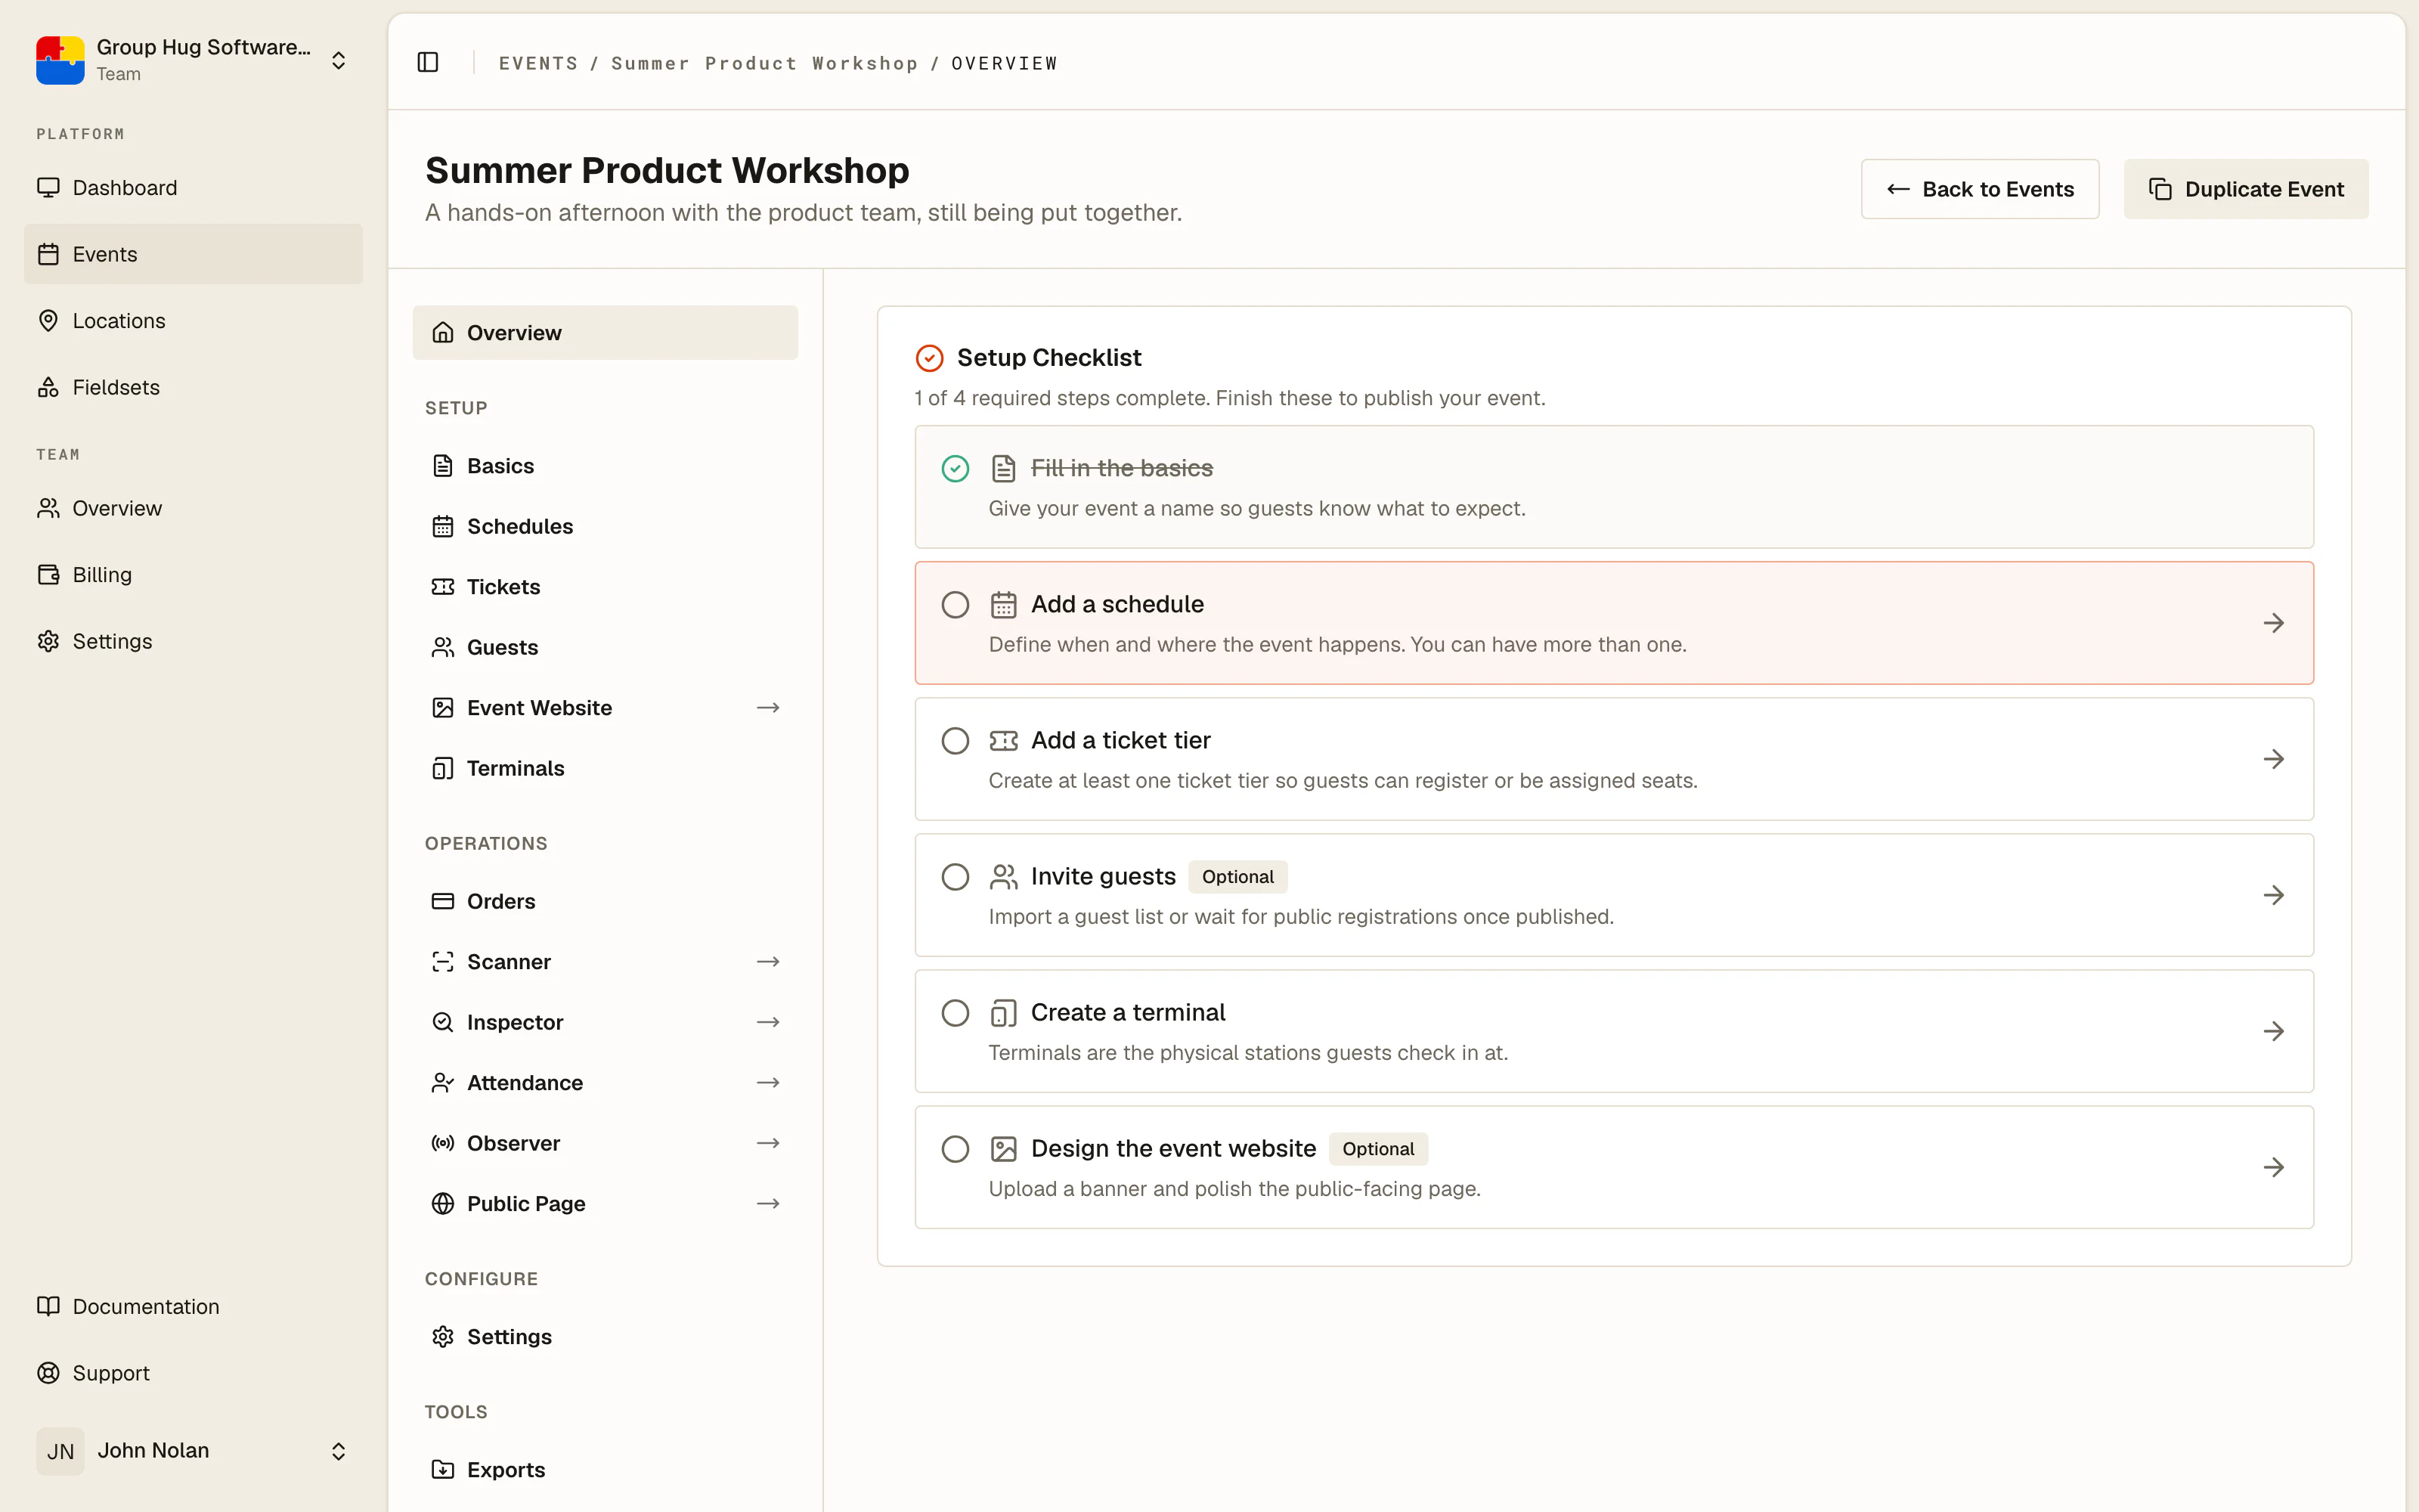Open team Settings in the left sidebar
The image size is (2419, 1512).
tap(193, 641)
